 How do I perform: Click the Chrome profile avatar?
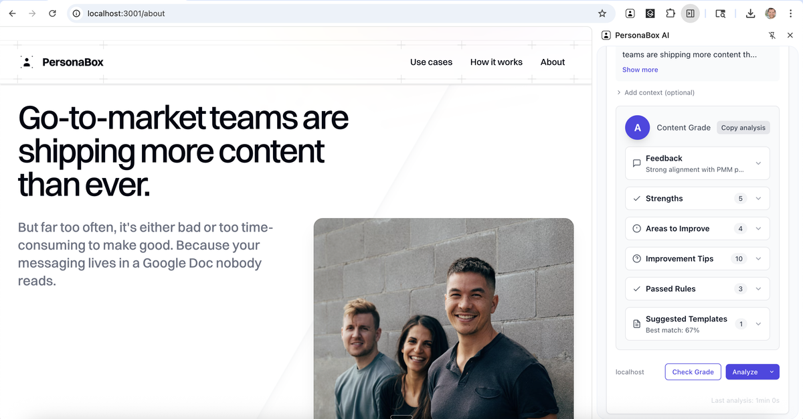[771, 13]
